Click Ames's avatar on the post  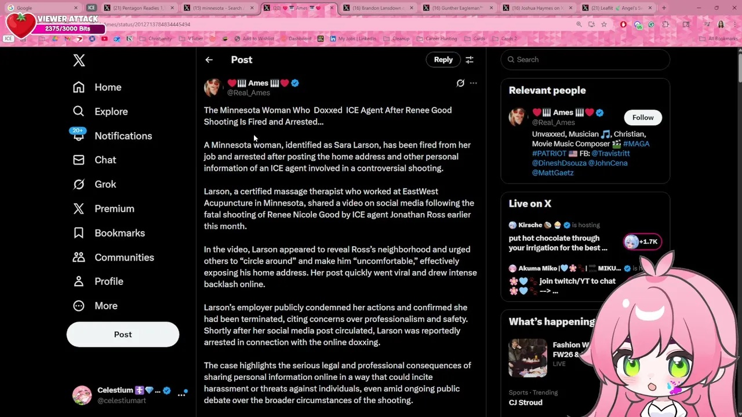213,87
